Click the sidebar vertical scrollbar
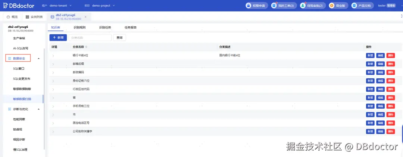 (x=45, y=98)
